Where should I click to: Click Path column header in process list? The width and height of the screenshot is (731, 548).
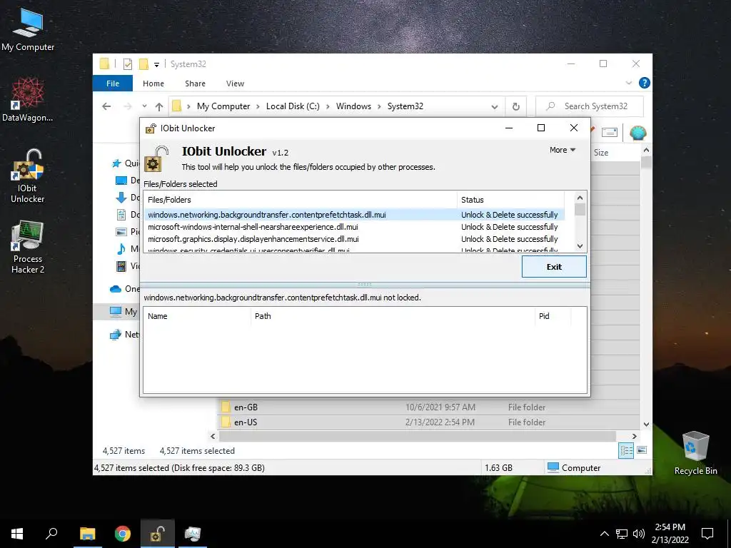click(393, 316)
